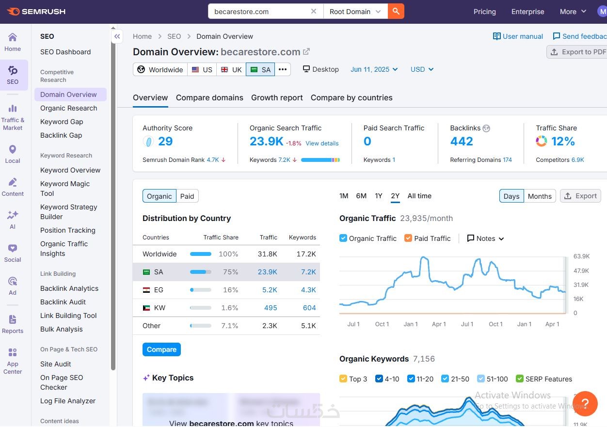The width and height of the screenshot is (607, 427).
Task: Open becarestore.com via external link icon
Action: (306, 51)
